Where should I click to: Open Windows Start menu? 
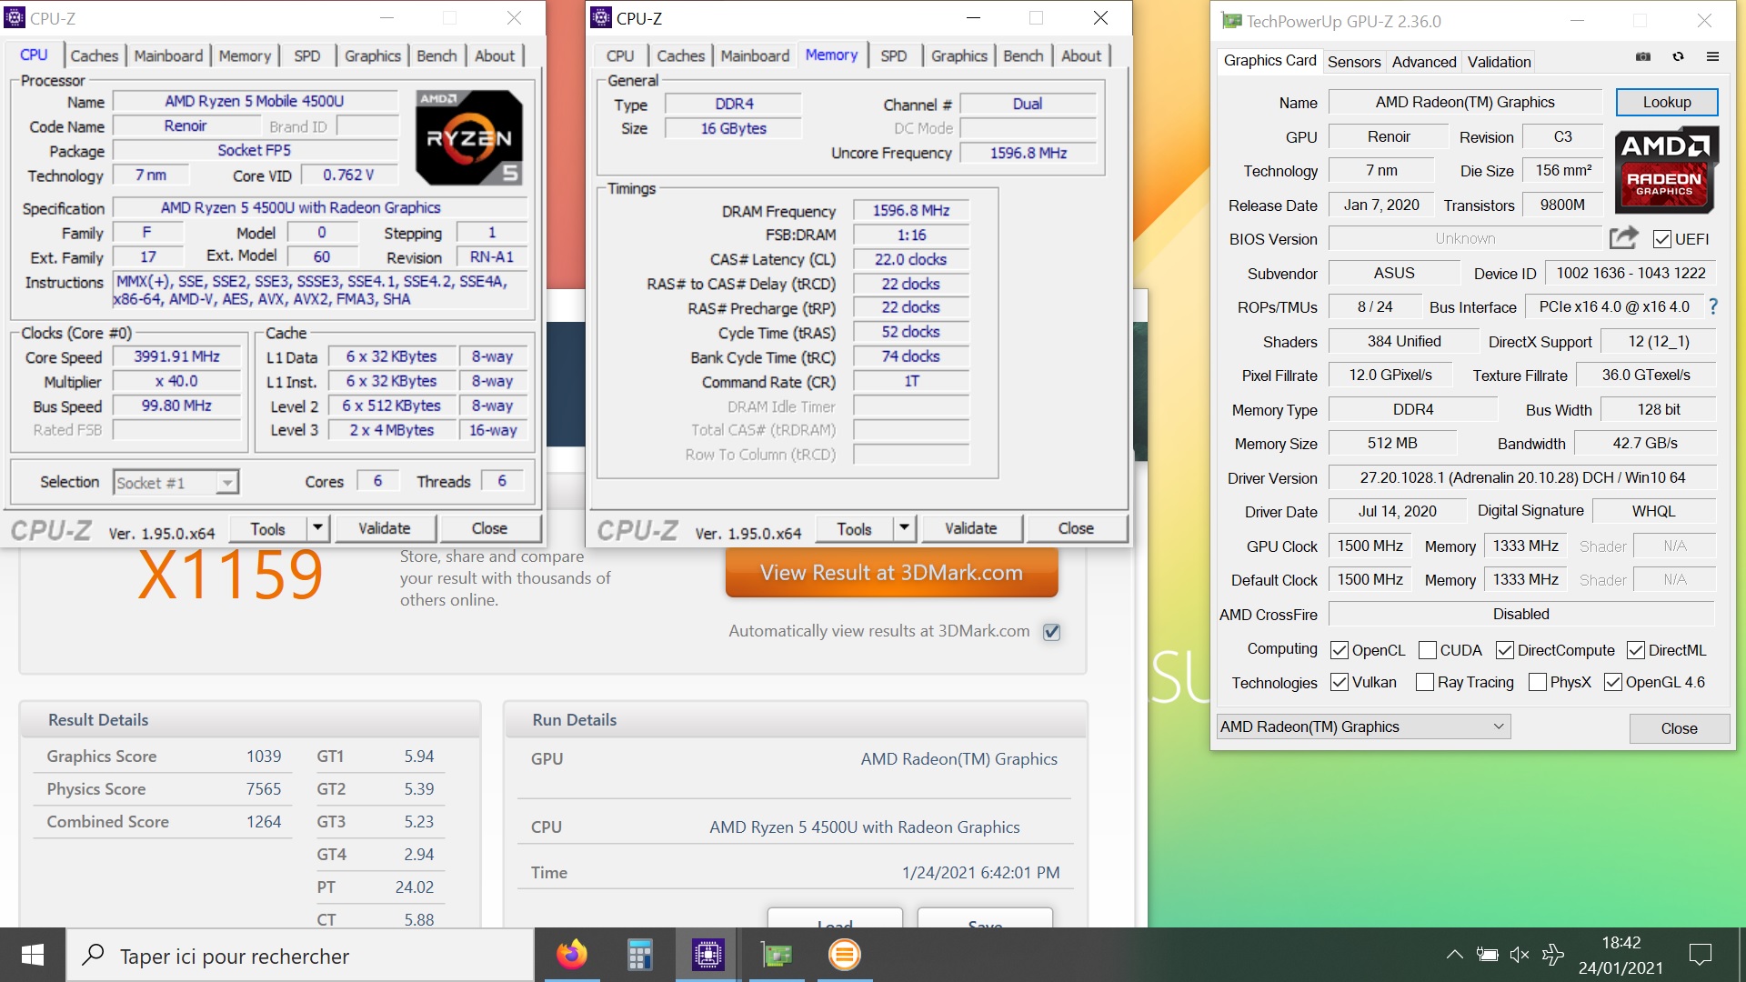pos(33,955)
